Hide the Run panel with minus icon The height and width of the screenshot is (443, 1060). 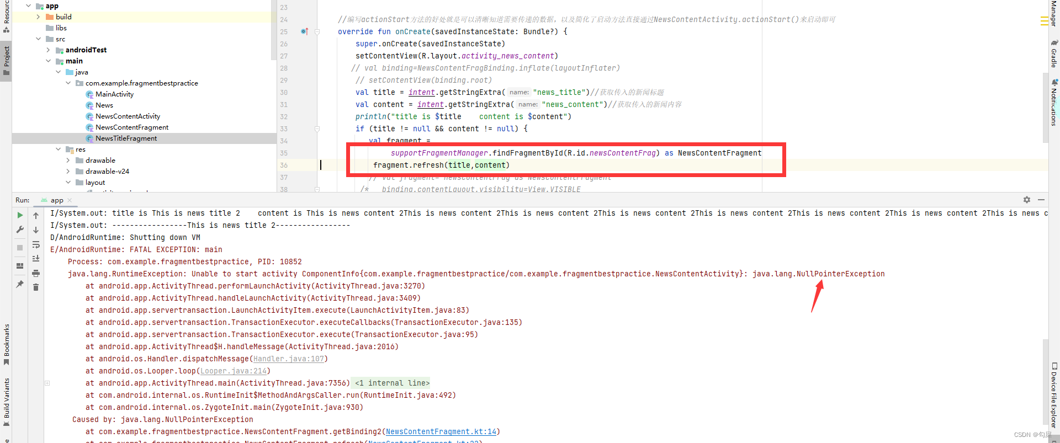click(x=1041, y=200)
